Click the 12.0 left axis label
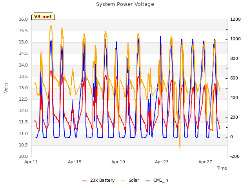Image resolution: width=251 pixels, height=188 pixels. (24, 110)
